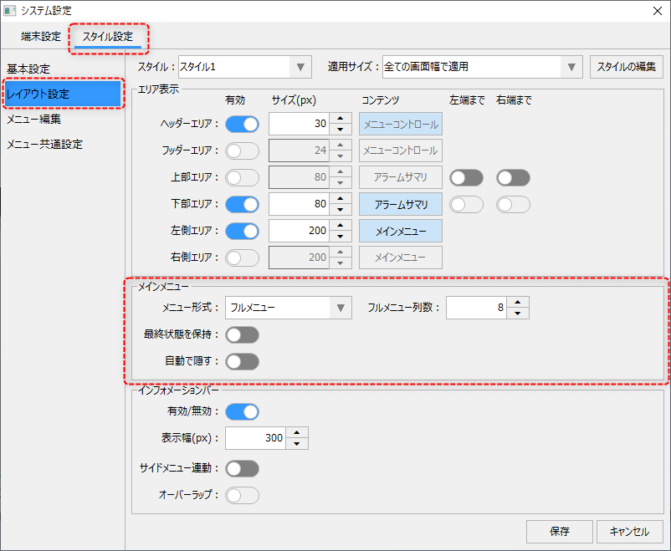Open 基本設定 in the sidebar

[28, 69]
